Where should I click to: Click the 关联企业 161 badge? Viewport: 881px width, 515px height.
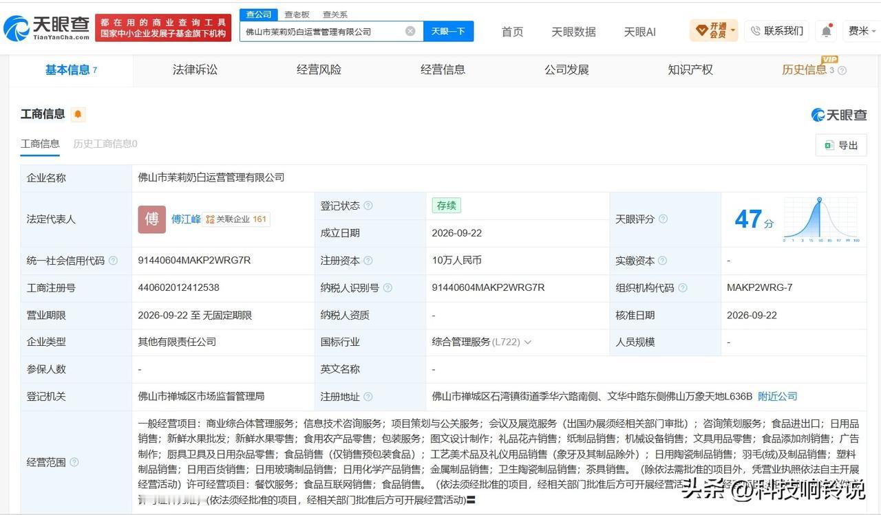point(237,219)
